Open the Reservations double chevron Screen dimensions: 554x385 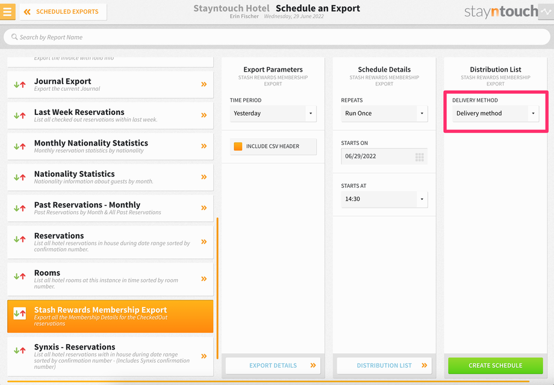click(x=204, y=242)
